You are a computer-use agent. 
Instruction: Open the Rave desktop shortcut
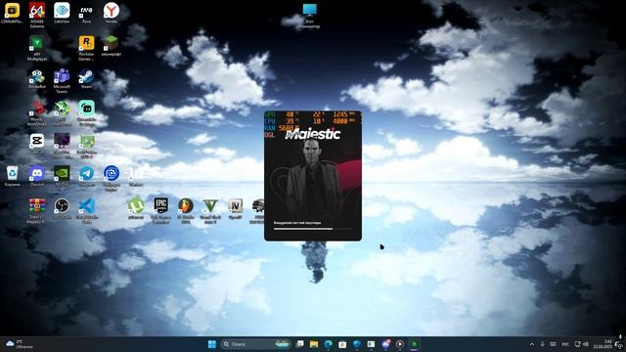[86, 13]
